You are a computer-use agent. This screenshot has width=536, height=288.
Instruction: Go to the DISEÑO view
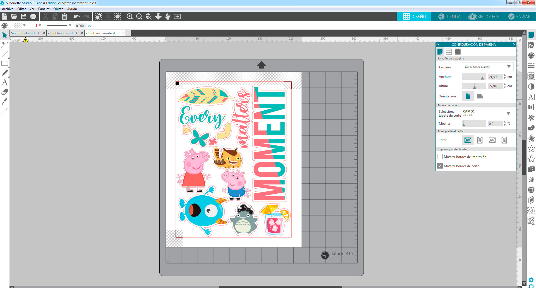coord(414,16)
